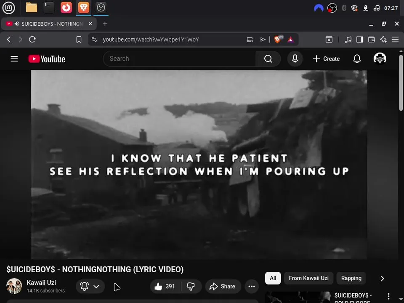Viewport: 404px width, 303px height.
Task: Click the video title text
Action: coord(95,269)
